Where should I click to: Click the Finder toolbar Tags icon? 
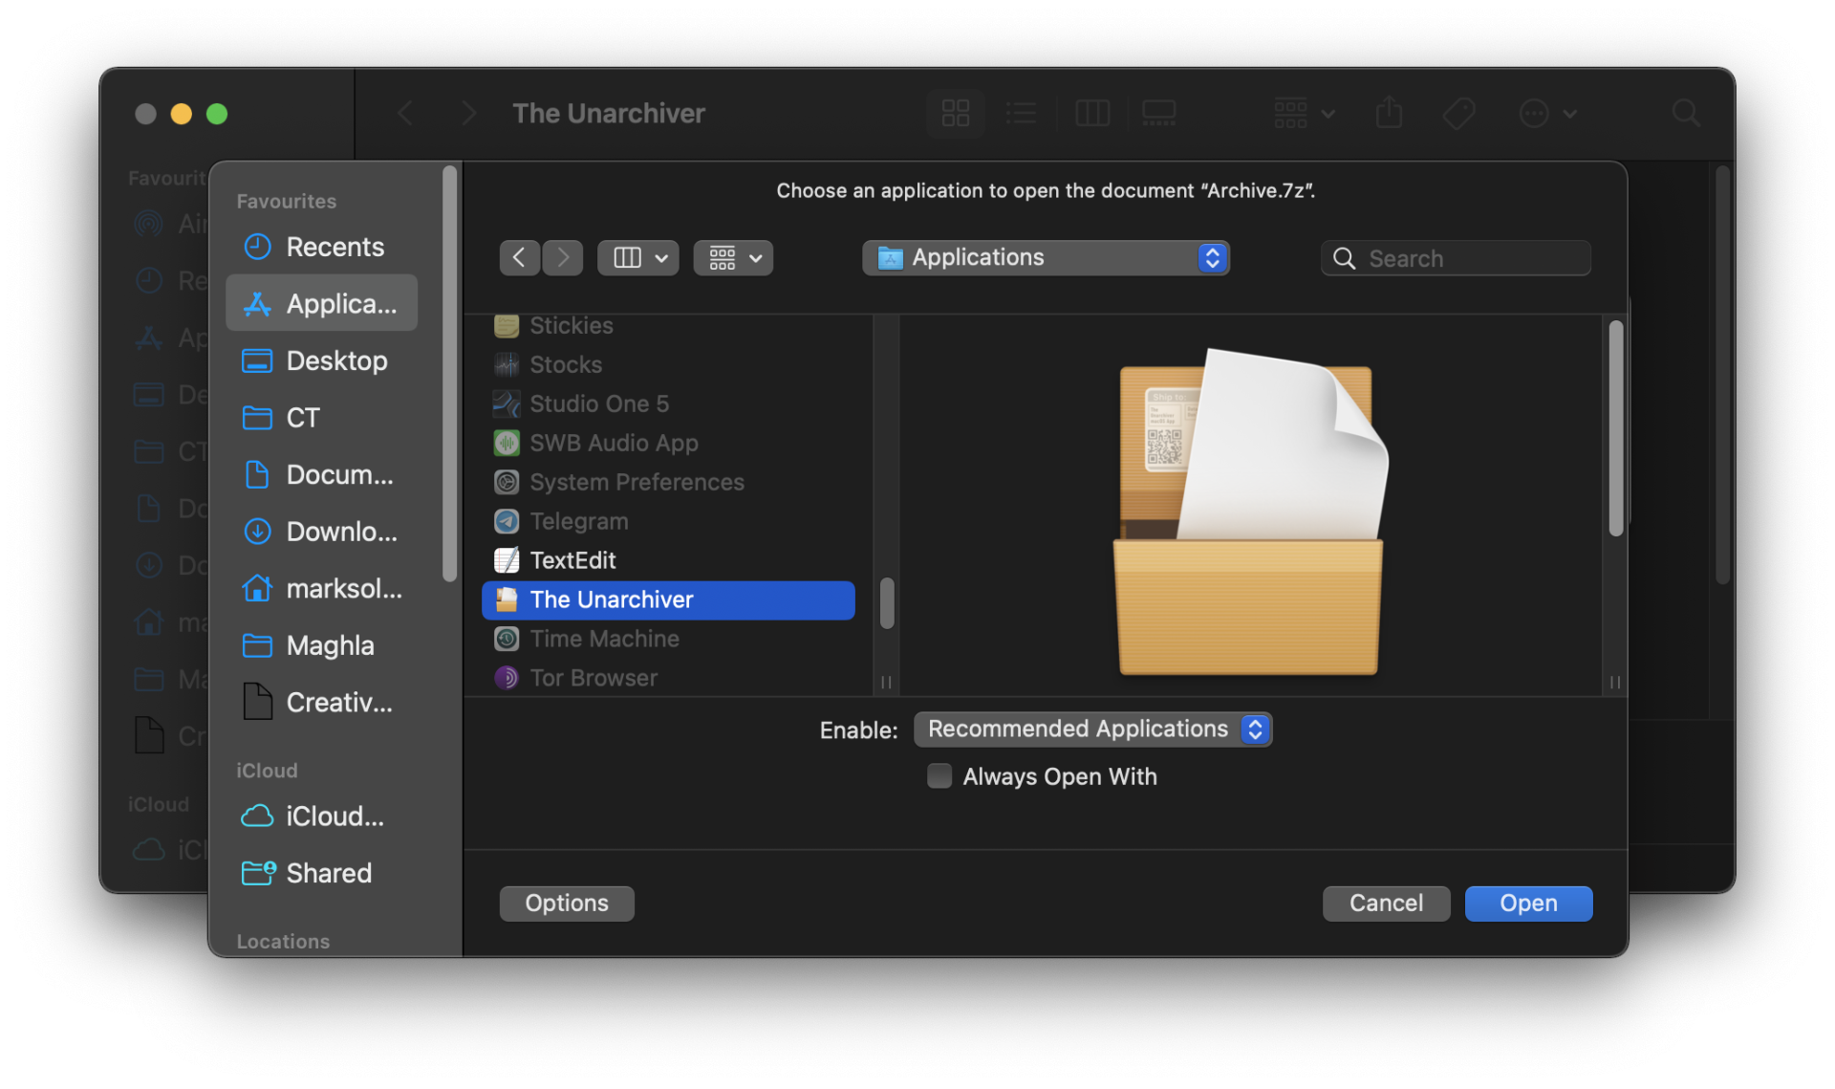1458,114
